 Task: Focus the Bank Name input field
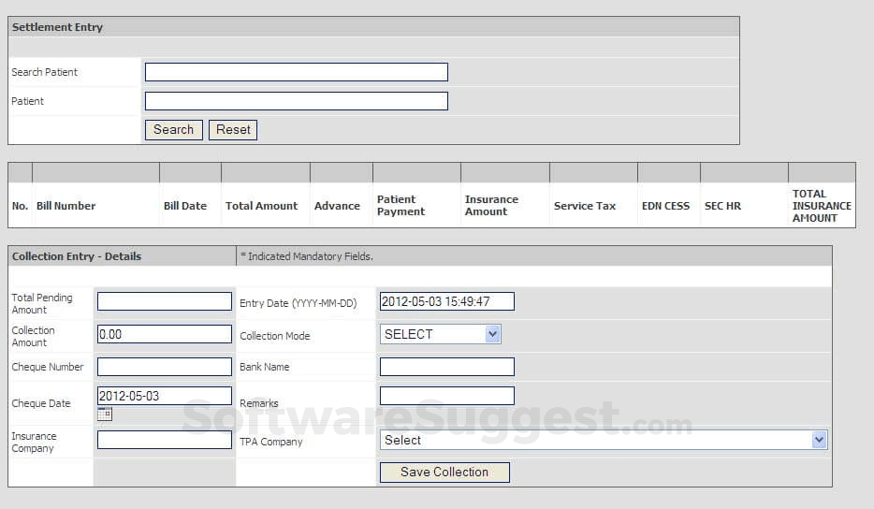tap(446, 367)
